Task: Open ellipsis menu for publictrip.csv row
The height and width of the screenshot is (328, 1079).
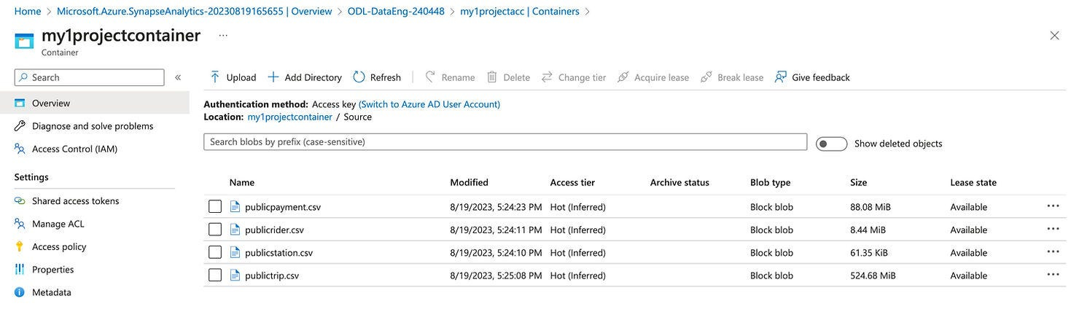Action: tap(1053, 275)
